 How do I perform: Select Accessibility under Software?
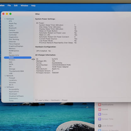pos(14,89)
